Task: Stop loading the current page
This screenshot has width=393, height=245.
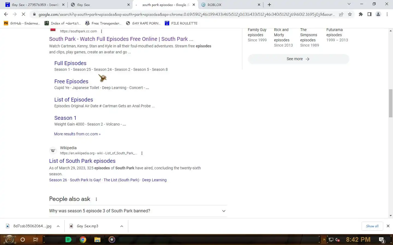Action: tap(23, 14)
